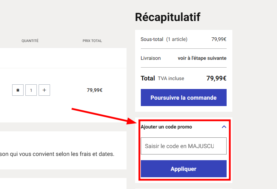Click the quantity box showing 1

point(31,90)
